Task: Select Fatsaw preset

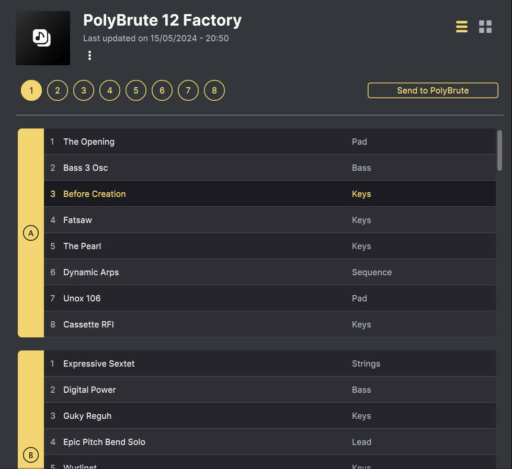Action: pos(270,220)
